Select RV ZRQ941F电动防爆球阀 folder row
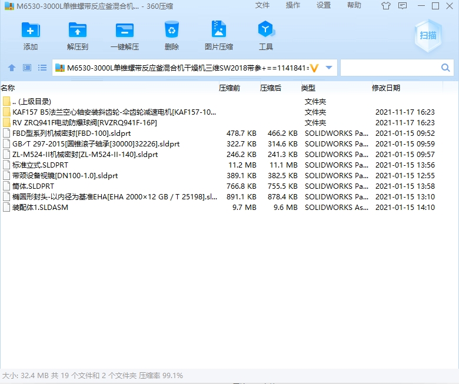459x384 pixels. coord(85,122)
